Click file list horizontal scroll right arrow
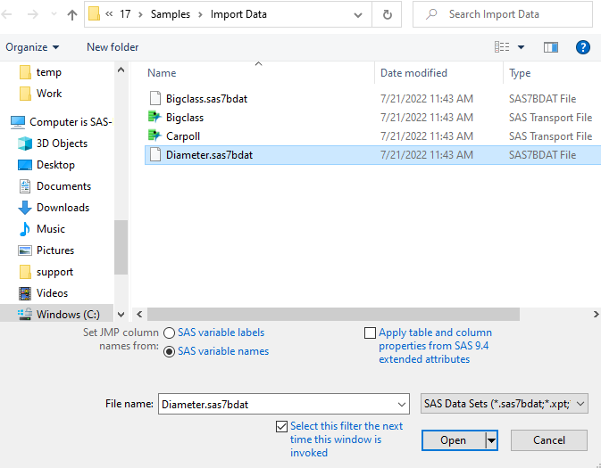 pos(596,314)
